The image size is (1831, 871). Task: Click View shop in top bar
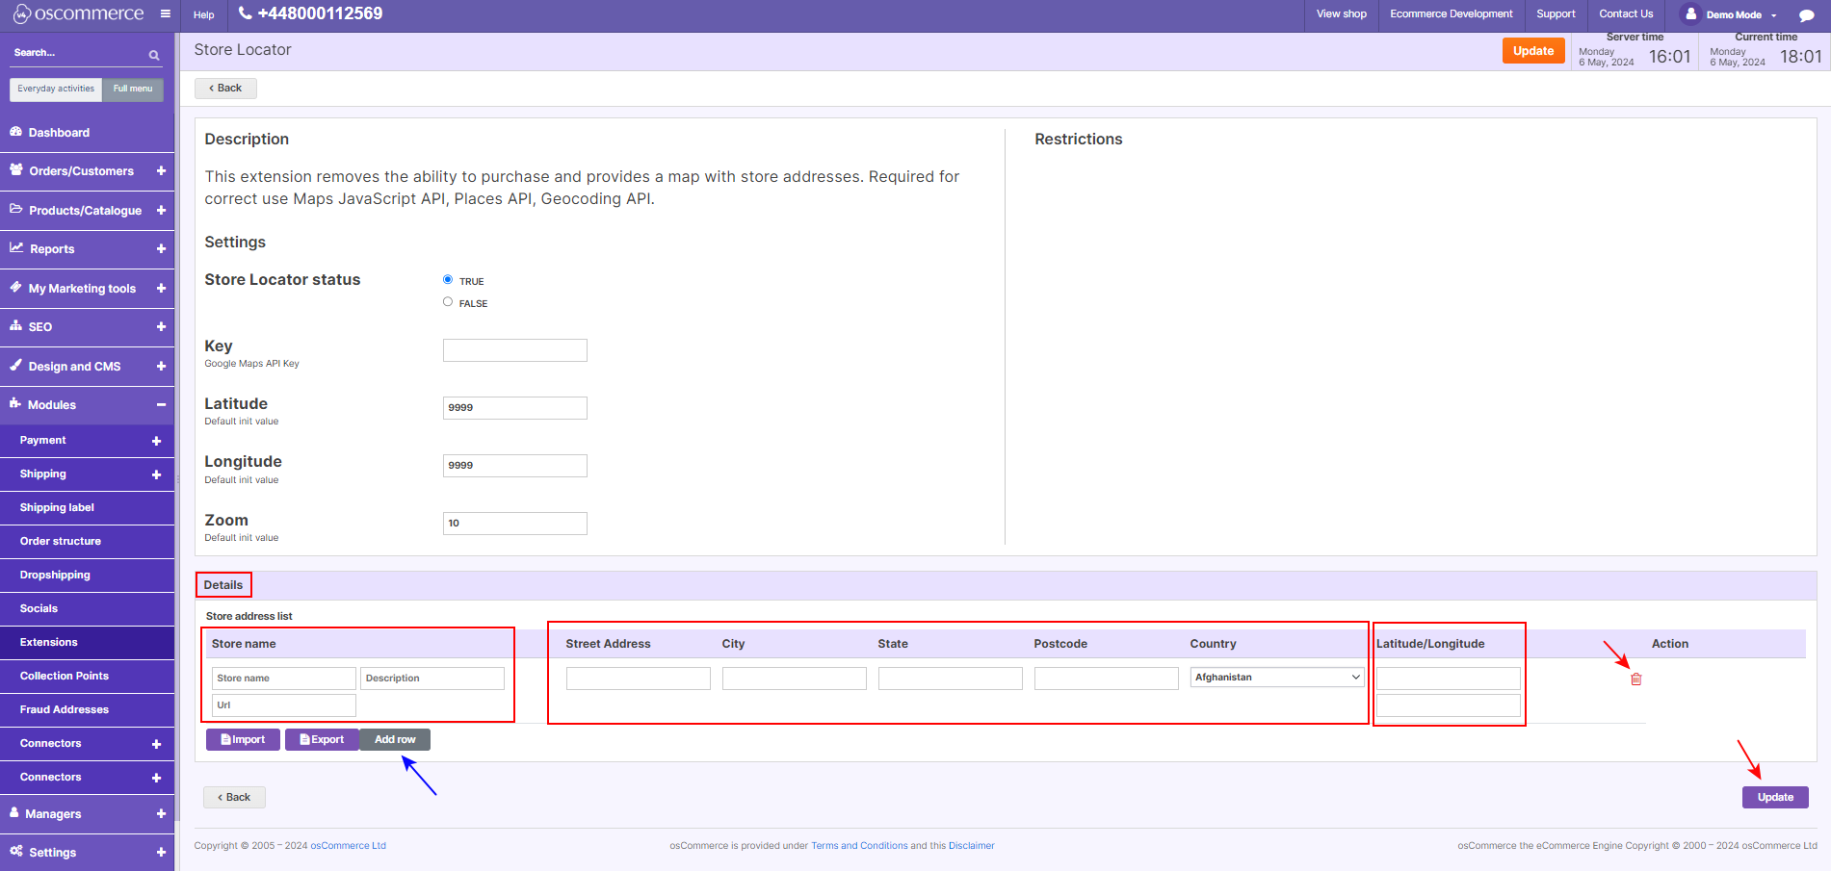point(1341,13)
